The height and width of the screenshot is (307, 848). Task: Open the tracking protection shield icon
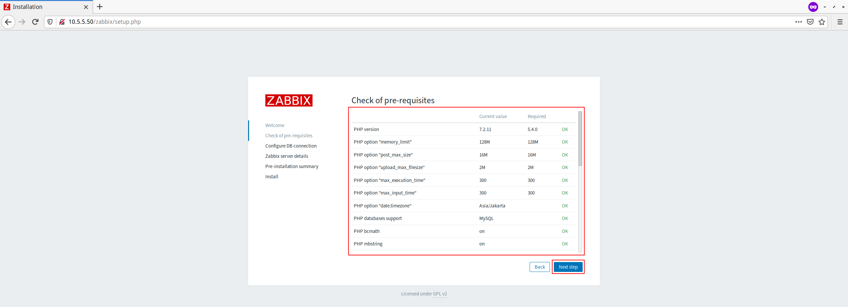point(50,22)
